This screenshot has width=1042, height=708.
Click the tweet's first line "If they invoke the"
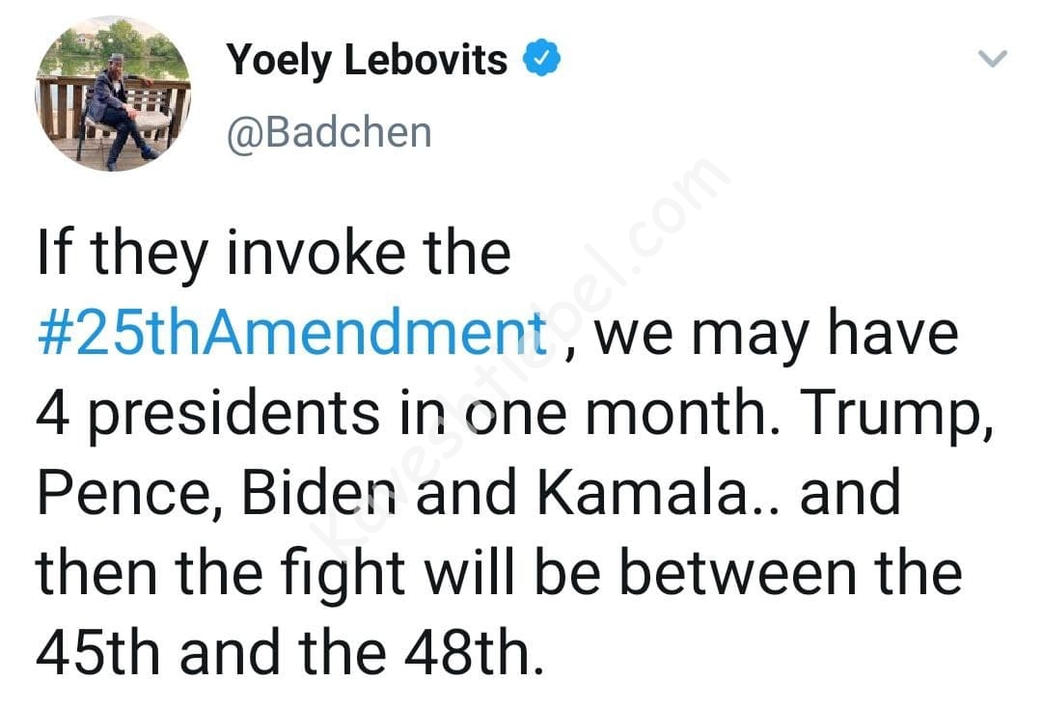point(273,255)
